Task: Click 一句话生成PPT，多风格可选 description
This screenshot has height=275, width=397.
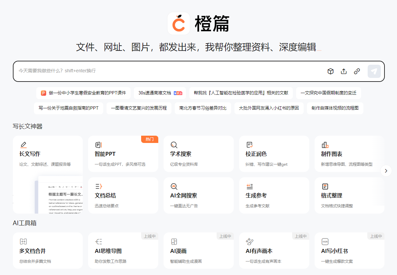Action: 120,164
